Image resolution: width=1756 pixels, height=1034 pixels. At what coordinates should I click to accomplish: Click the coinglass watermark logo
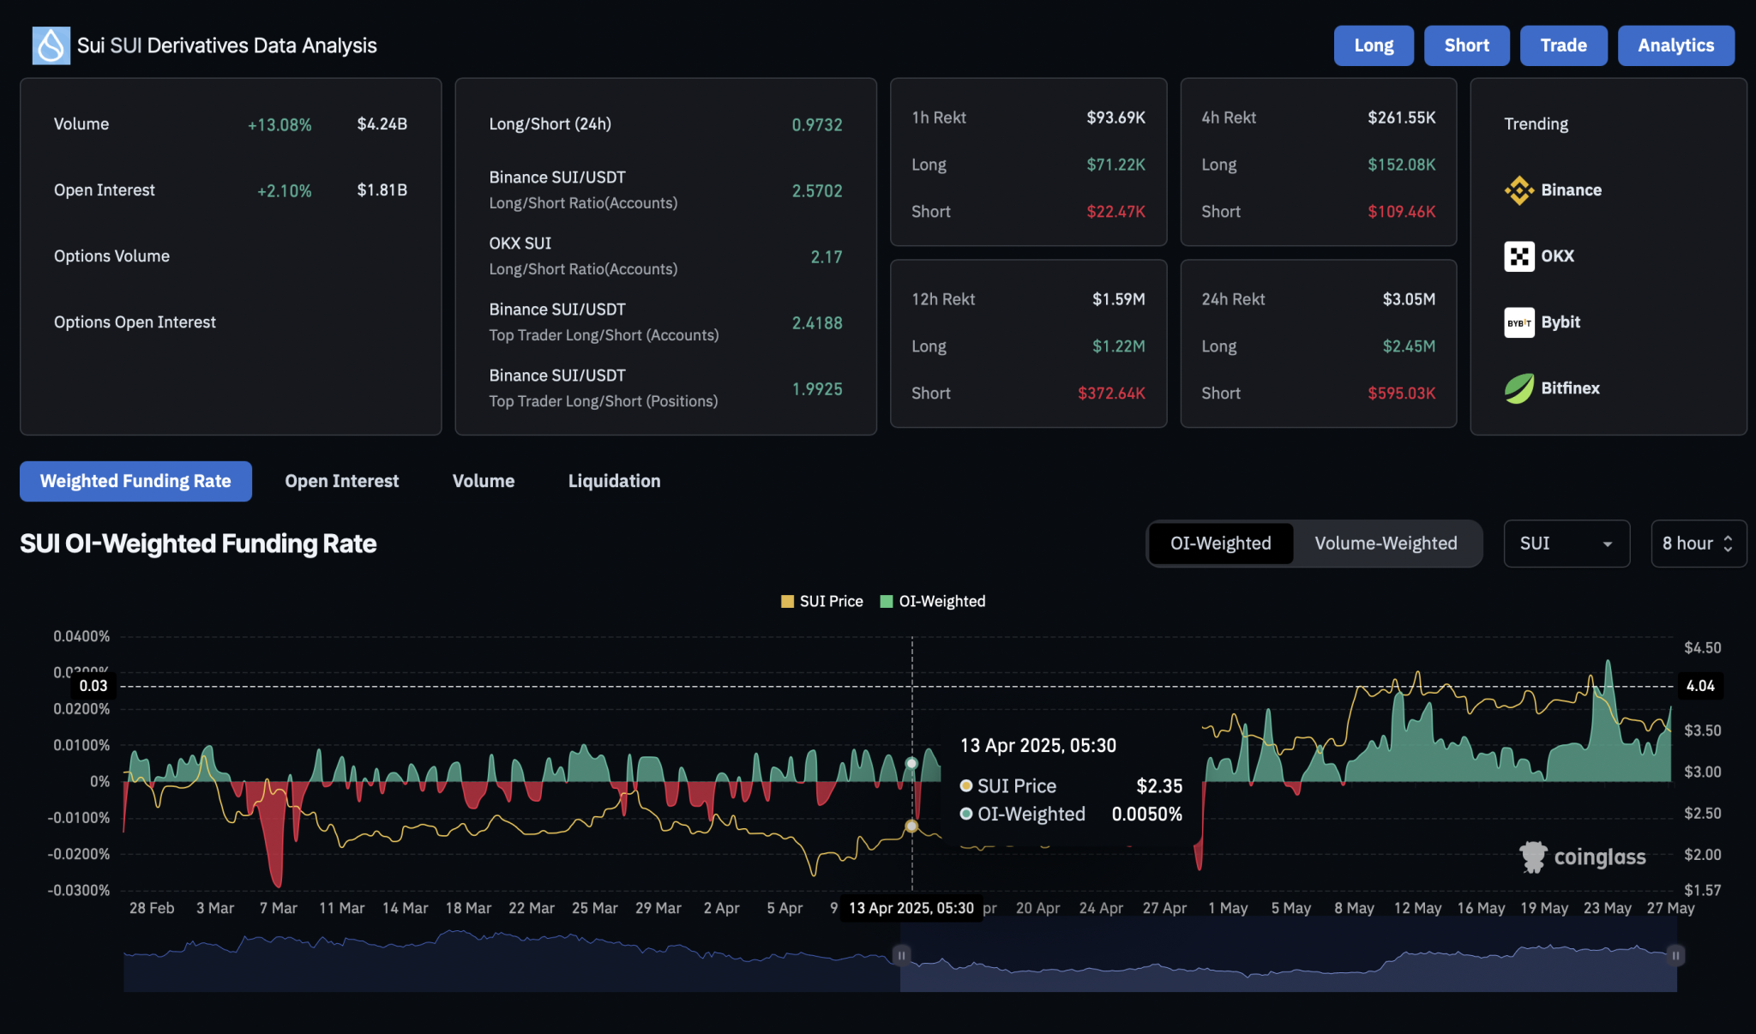pos(1582,857)
